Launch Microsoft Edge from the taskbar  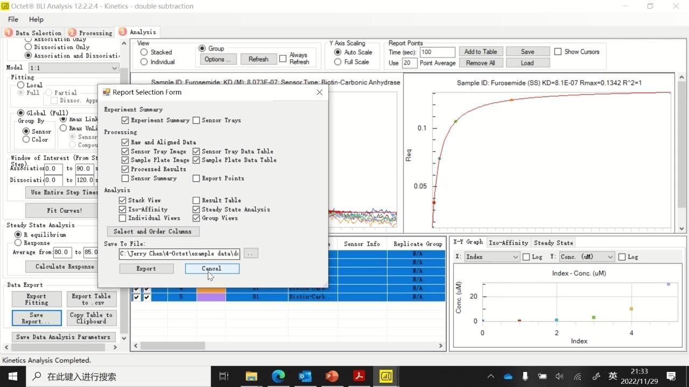pyautogui.click(x=278, y=376)
